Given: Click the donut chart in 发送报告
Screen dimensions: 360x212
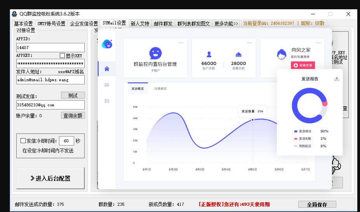Looking at the screenshot, I should point(310,106).
